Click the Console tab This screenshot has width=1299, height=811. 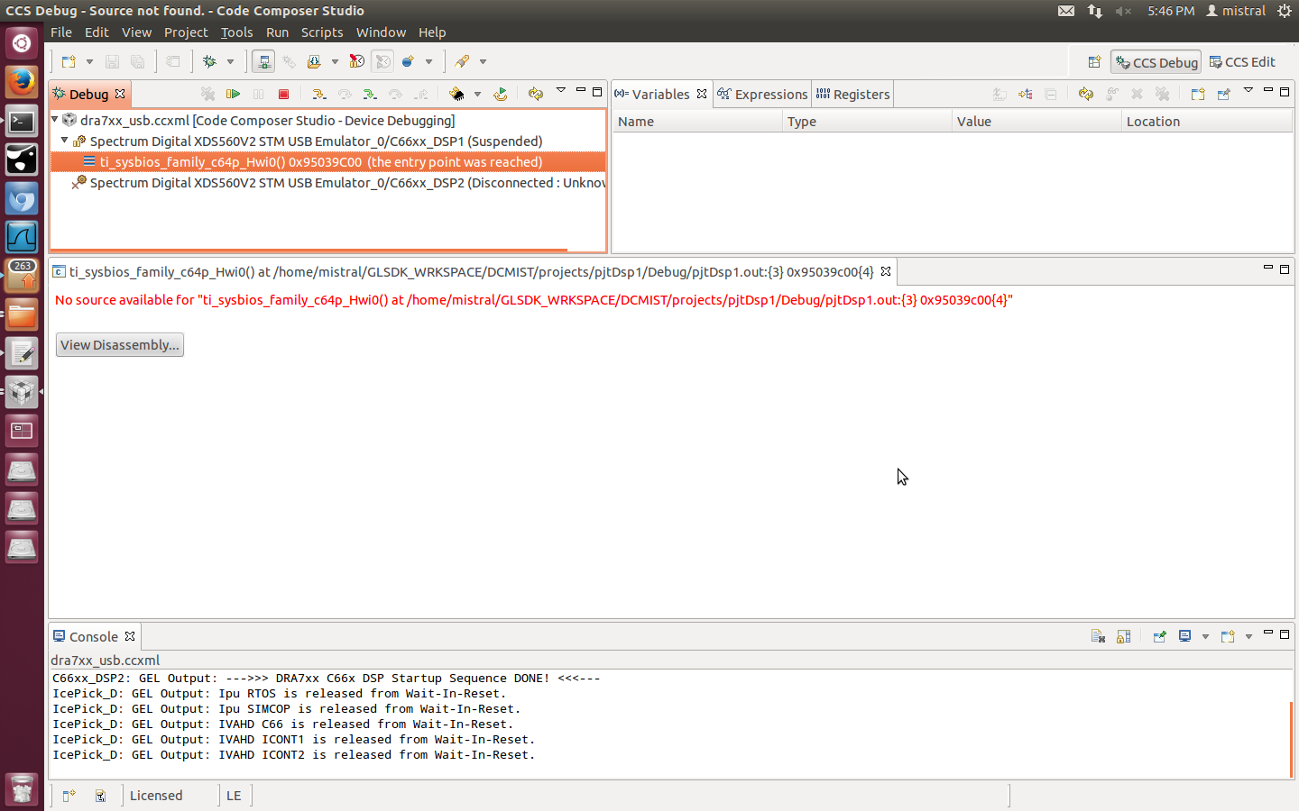click(94, 636)
